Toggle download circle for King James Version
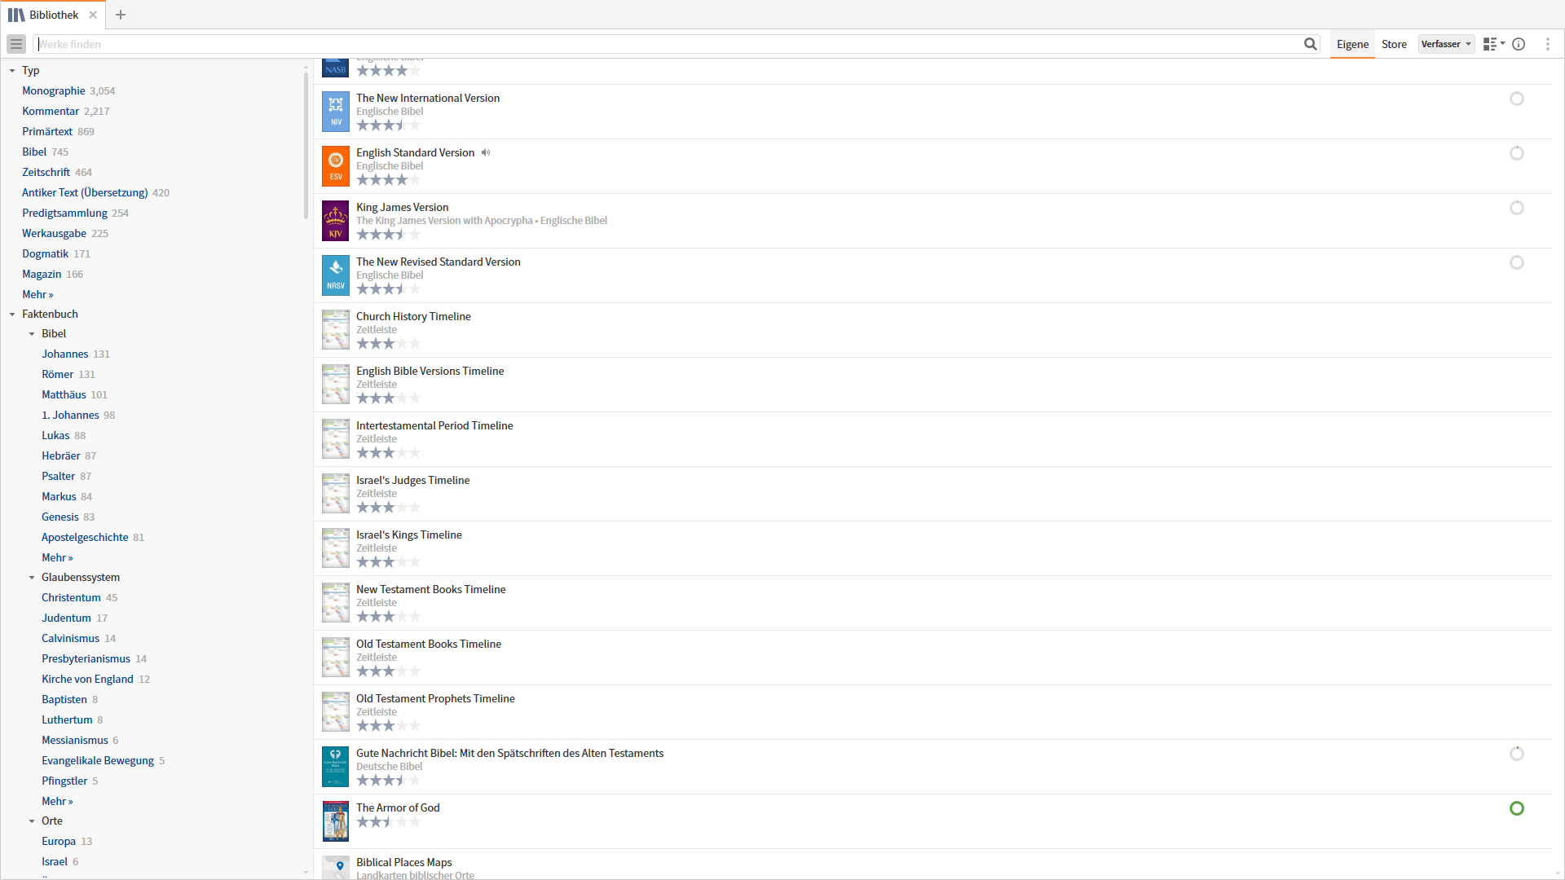 pos(1517,208)
